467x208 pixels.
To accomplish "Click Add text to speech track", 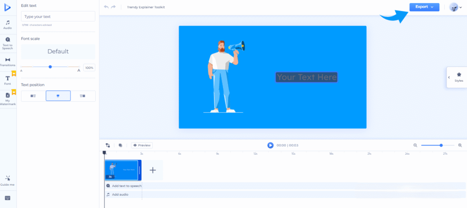I will coord(126,186).
